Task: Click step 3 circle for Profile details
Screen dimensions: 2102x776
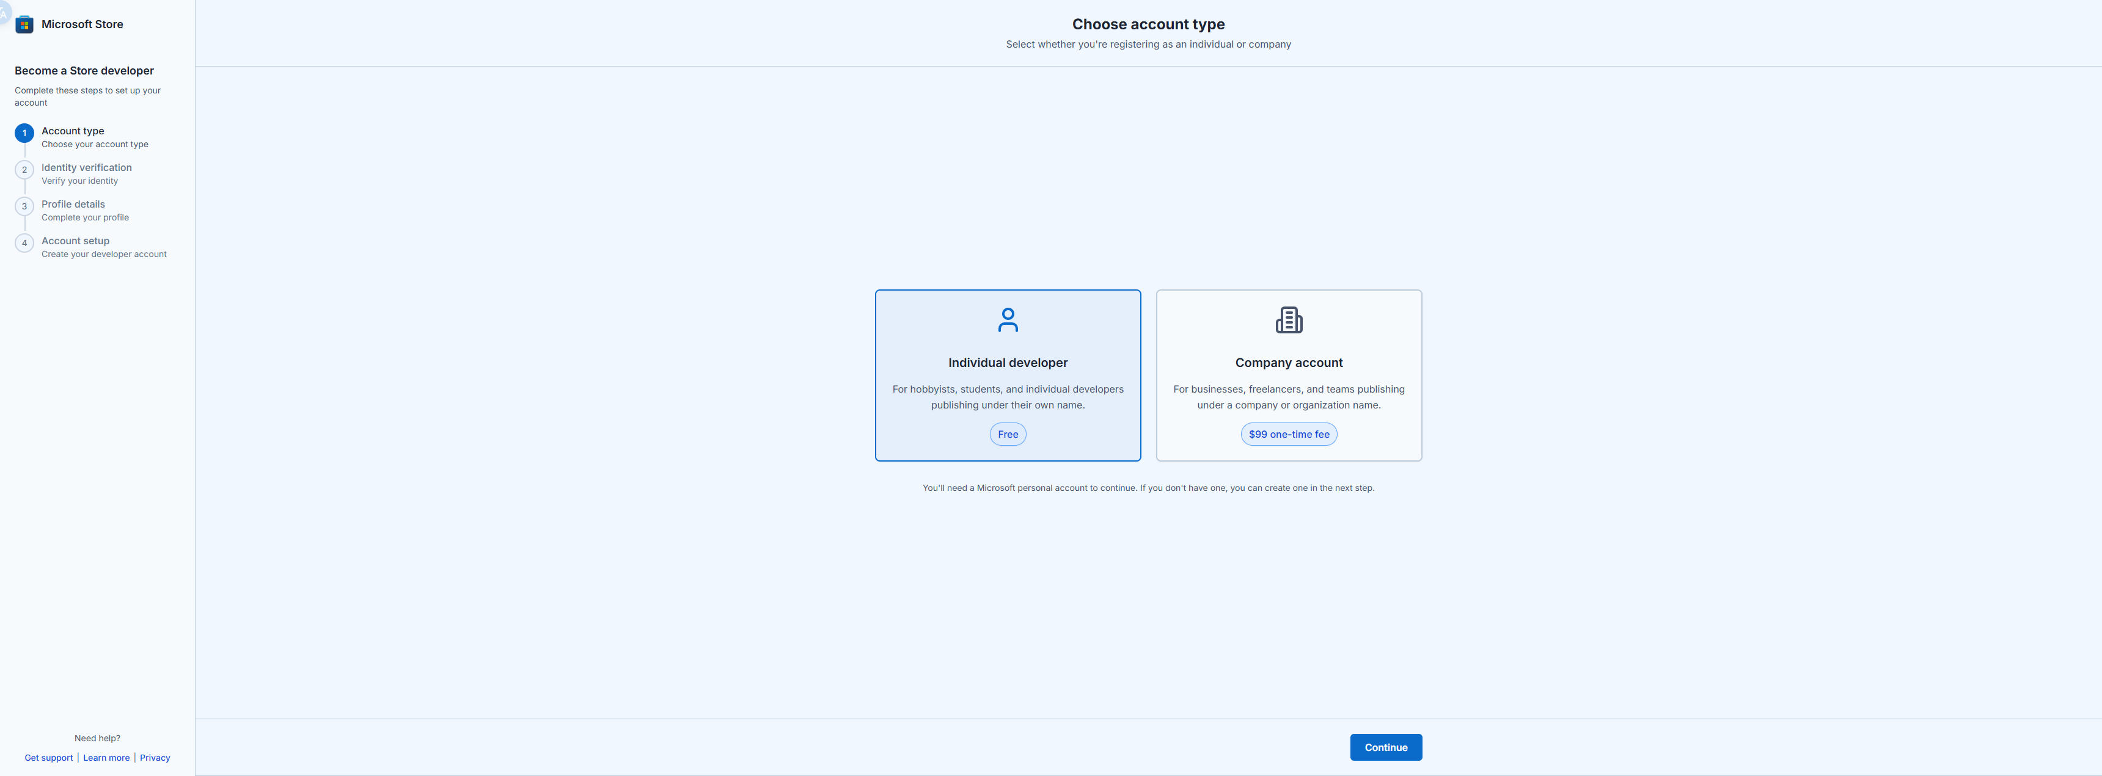Action: [24, 206]
